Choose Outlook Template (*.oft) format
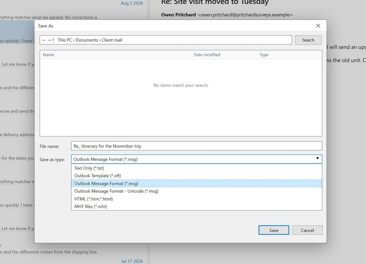Image resolution: width=366 pixels, height=264 pixels. [197, 176]
